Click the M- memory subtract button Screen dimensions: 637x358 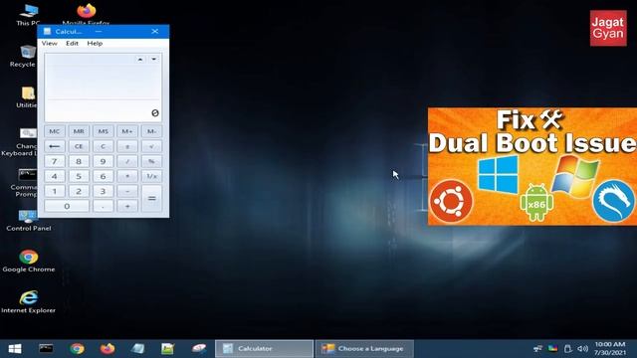151,131
